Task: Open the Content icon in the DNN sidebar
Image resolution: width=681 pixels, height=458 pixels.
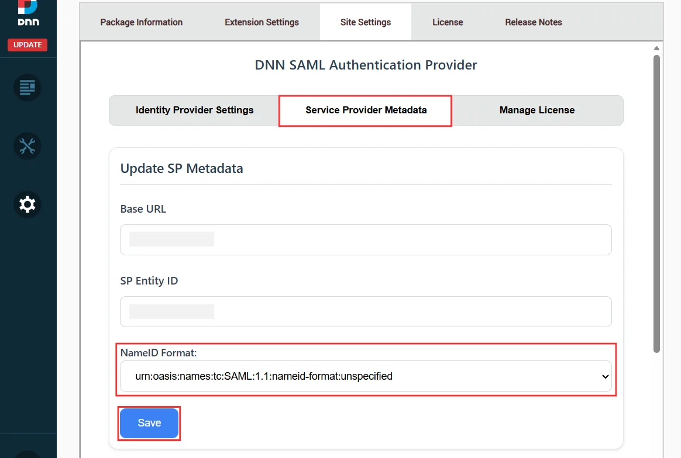Action: tap(27, 88)
